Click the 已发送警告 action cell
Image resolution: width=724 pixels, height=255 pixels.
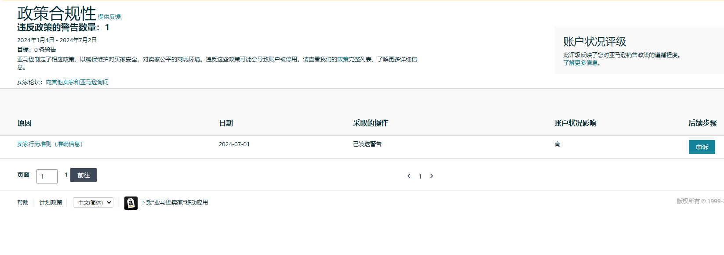click(x=367, y=144)
